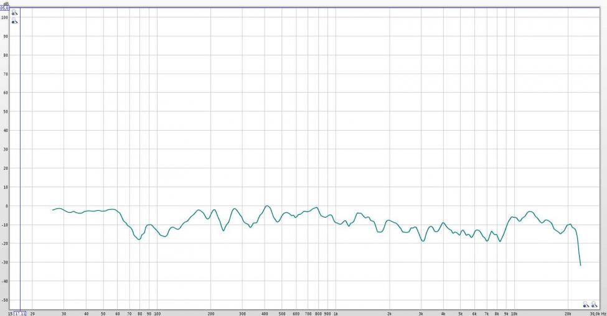
Task: Click the 1k label on the frequency axis
Action: point(335,314)
